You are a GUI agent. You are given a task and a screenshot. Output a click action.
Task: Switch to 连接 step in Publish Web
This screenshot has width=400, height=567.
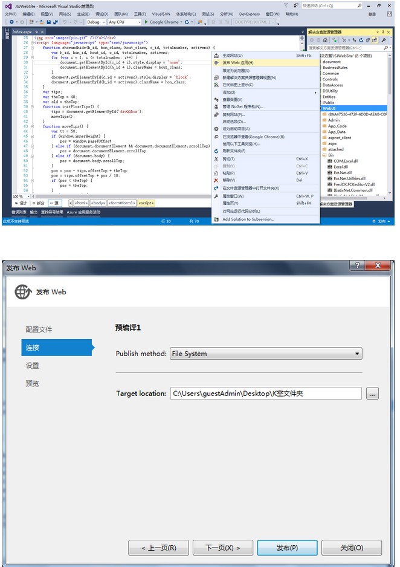pyautogui.click(x=57, y=348)
